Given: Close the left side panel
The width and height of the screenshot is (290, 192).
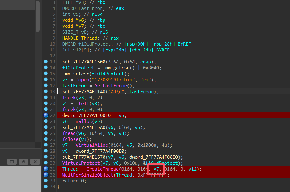Looking at the screenshot, I should (35, 162).
